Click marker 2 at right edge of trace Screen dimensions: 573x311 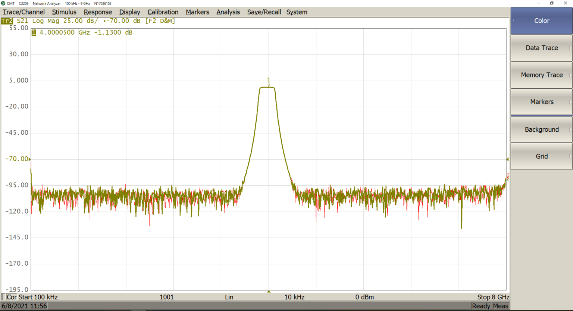[x=508, y=177]
